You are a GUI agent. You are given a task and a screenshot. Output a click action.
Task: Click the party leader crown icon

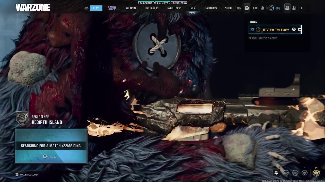[300, 30]
